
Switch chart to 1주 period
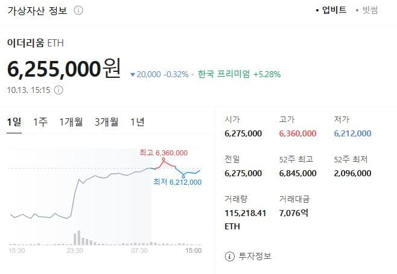(40, 122)
